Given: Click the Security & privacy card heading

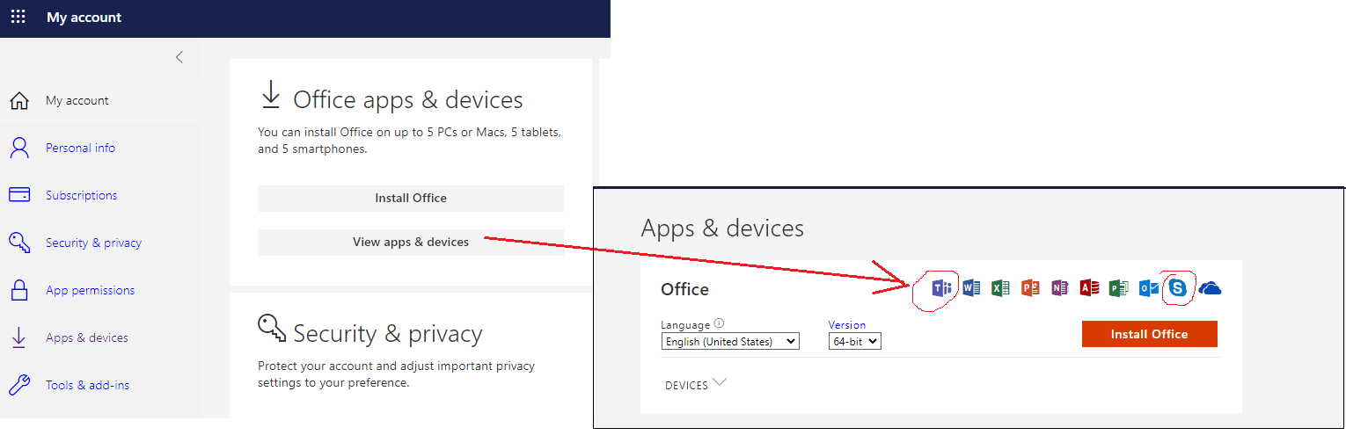Looking at the screenshot, I should (388, 334).
